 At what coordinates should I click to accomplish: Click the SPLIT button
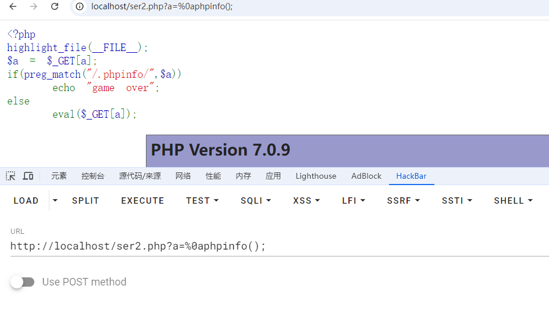point(85,201)
